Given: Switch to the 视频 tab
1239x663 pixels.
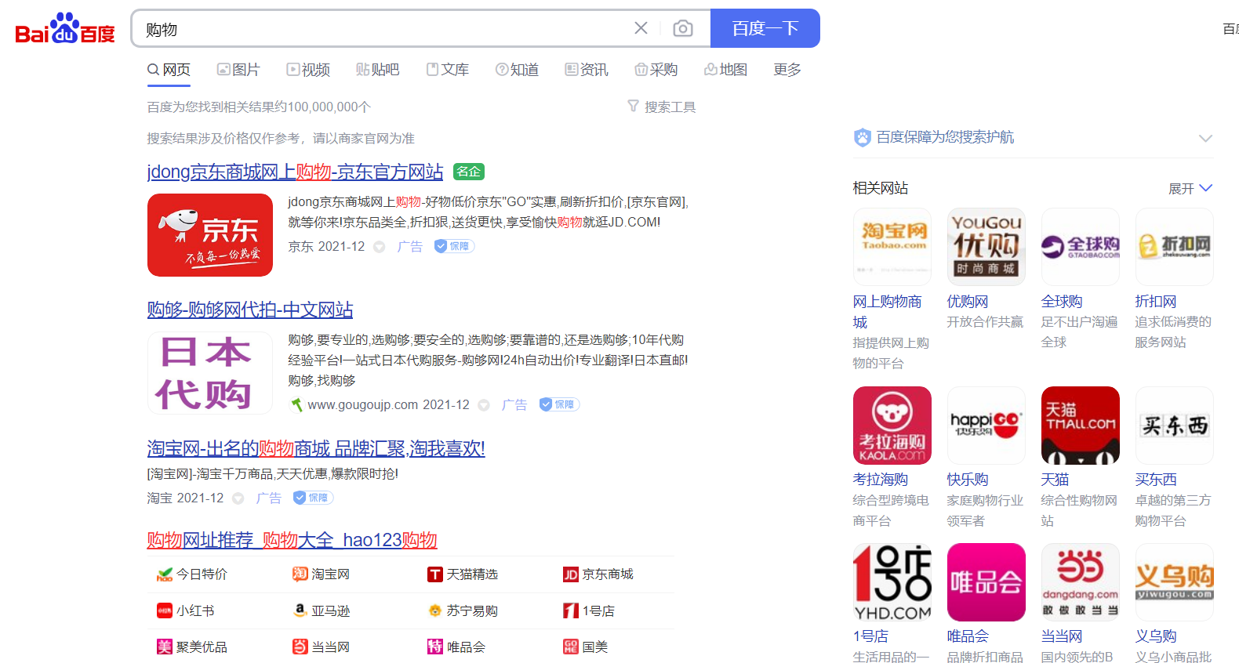Looking at the screenshot, I should click(x=308, y=70).
